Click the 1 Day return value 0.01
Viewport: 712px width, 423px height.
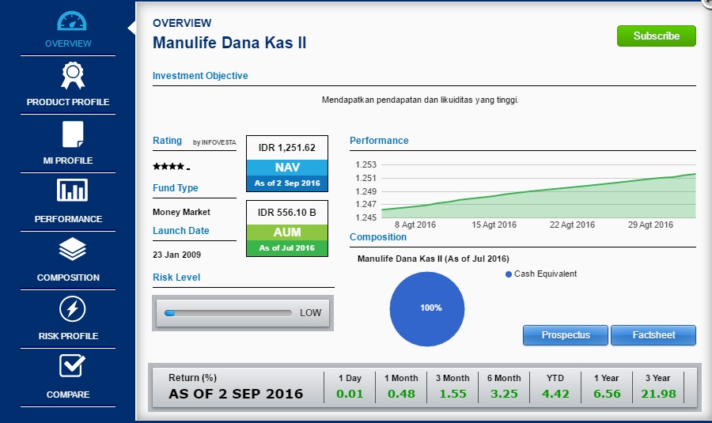click(350, 394)
